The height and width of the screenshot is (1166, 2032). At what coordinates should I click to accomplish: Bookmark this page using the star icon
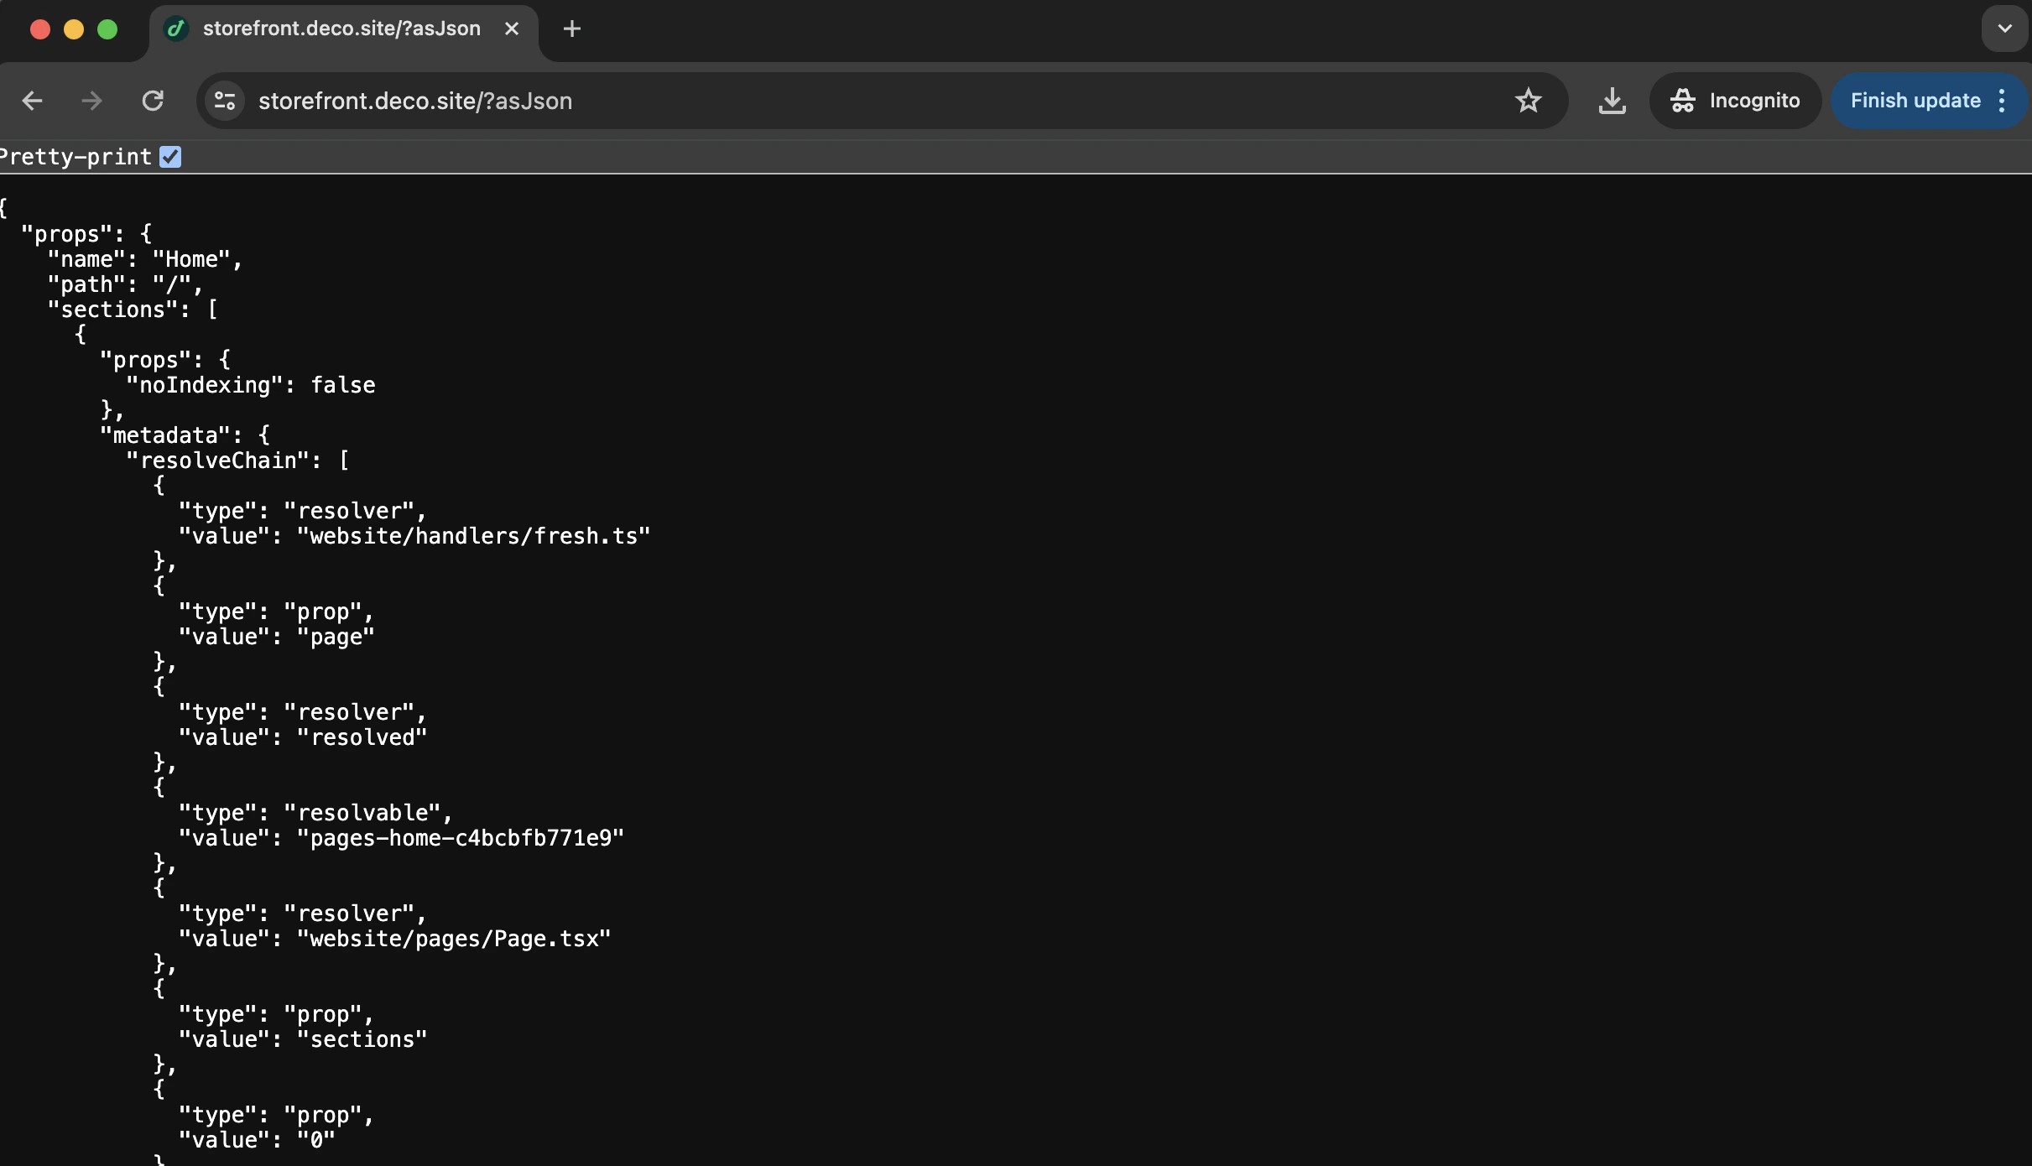pyautogui.click(x=1528, y=101)
